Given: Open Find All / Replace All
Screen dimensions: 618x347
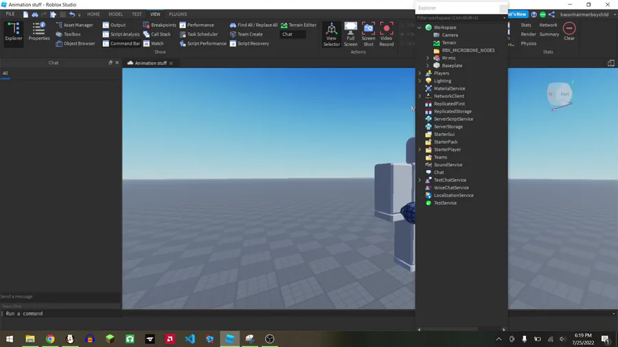Looking at the screenshot, I should [x=253, y=25].
